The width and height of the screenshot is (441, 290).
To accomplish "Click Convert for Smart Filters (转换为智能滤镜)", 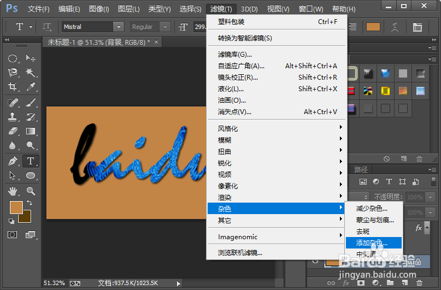I will pyautogui.click(x=277, y=38).
